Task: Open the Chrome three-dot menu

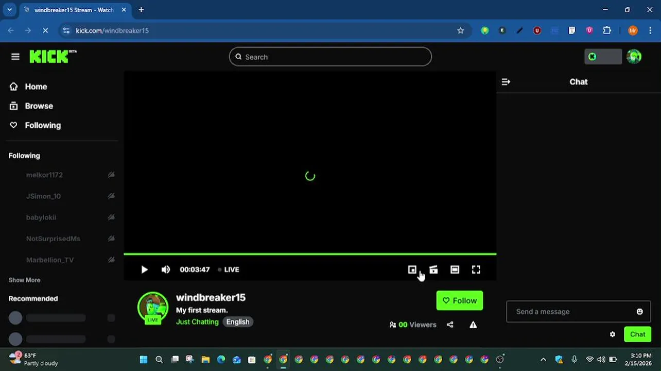Action: (x=651, y=30)
